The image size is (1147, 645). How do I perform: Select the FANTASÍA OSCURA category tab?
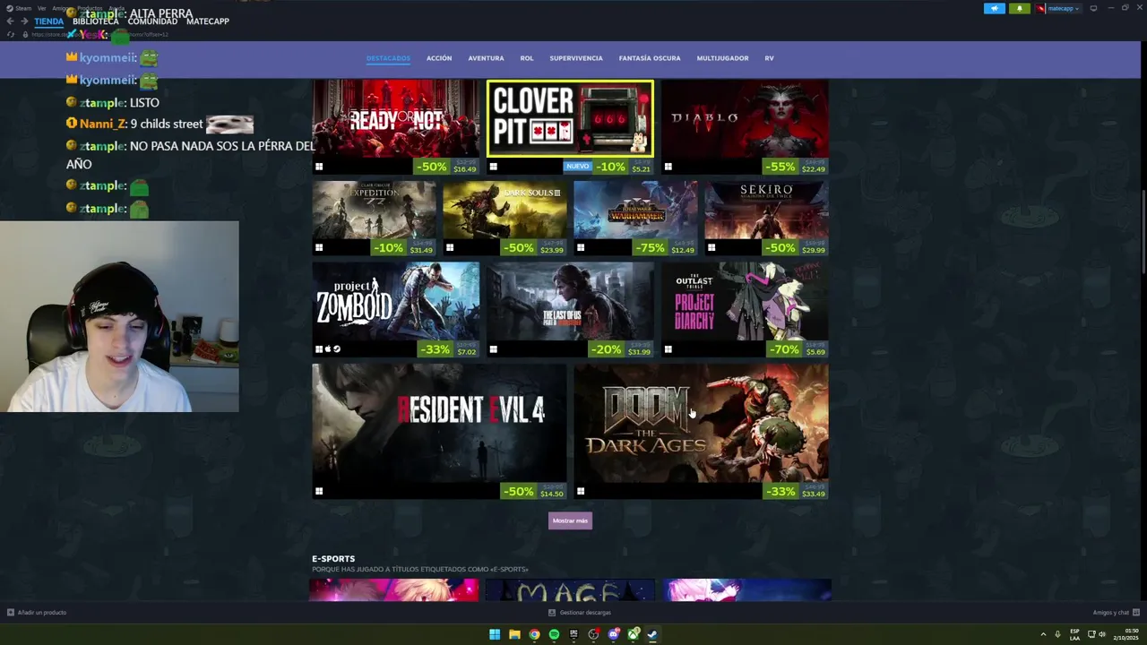coord(650,58)
